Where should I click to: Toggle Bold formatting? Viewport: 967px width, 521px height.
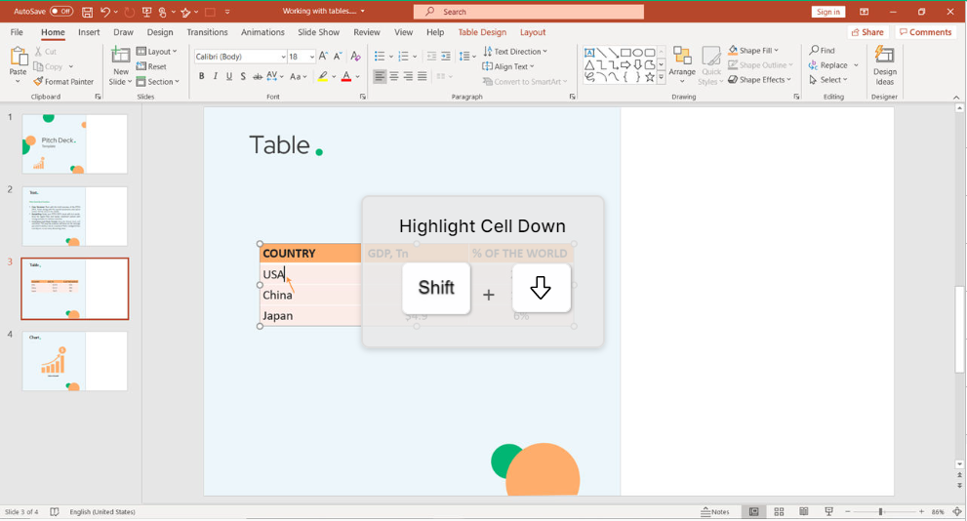click(x=201, y=76)
